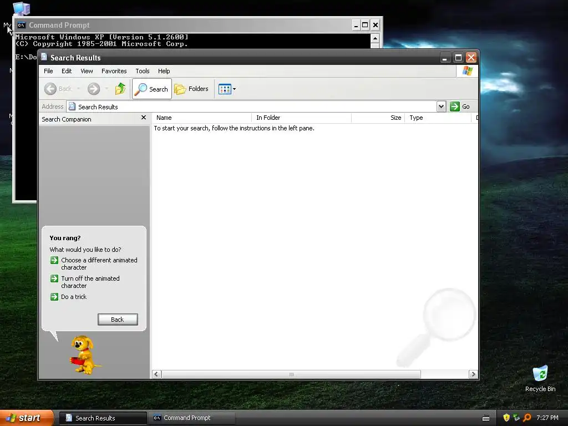Image resolution: width=568 pixels, height=426 pixels.
Task: Click the Search Results address field
Action: pos(252,106)
